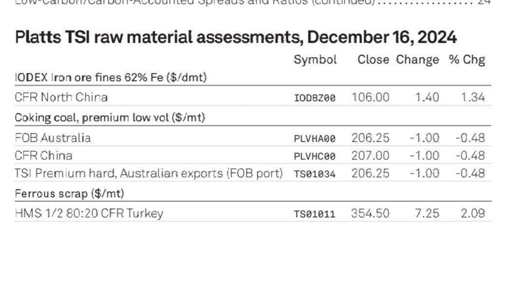
Task: Click the Coking coal premium low vol heading
Action: [x=110, y=118]
